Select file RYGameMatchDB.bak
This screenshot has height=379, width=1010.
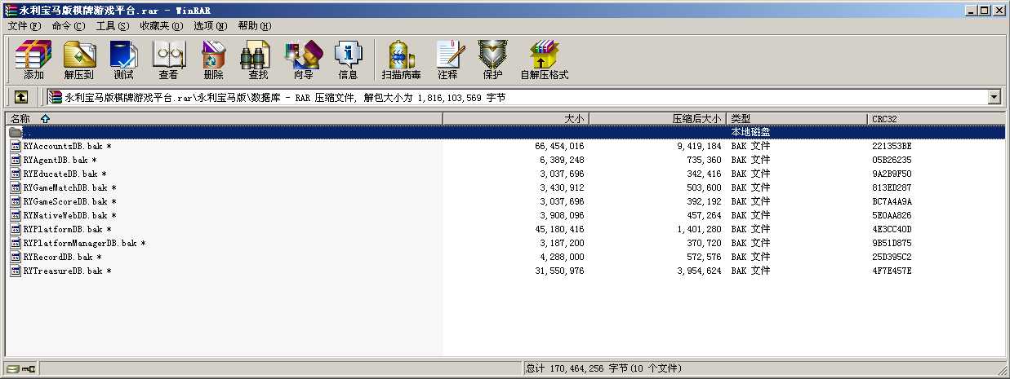click(69, 187)
